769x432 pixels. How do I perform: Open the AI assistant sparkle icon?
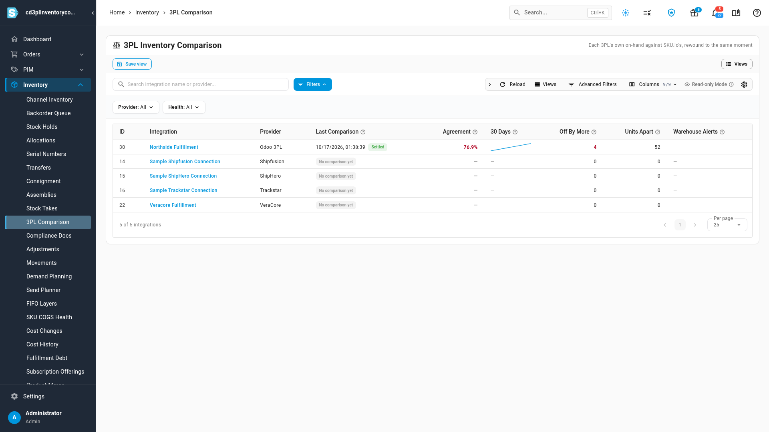(626, 13)
